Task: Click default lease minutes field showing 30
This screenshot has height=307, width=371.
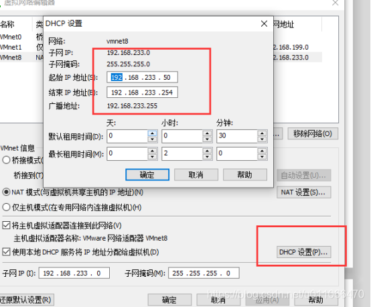Action: coord(237,136)
